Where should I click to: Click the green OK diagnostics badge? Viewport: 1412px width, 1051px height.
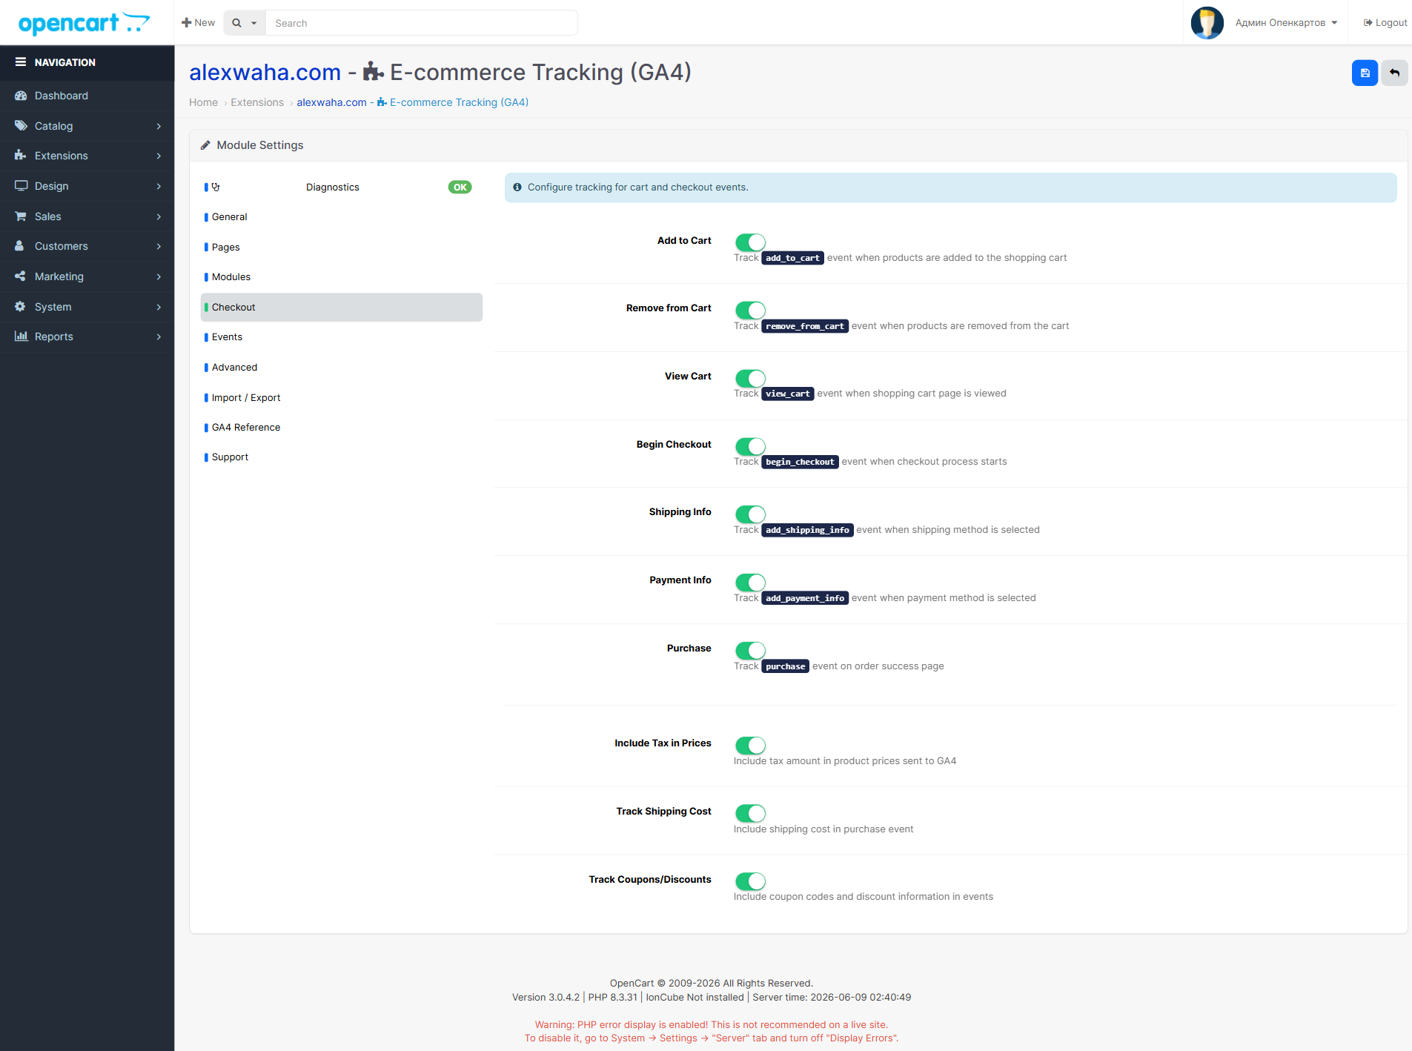(x=460, y=188)
